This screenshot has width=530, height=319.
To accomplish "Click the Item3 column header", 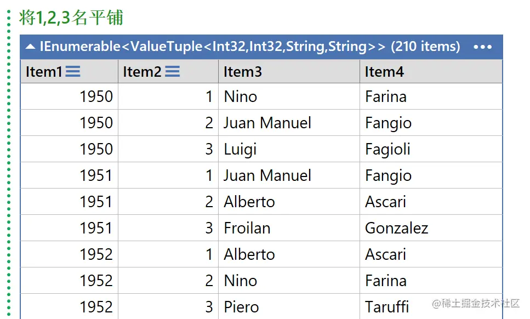I will coord(289,71).
